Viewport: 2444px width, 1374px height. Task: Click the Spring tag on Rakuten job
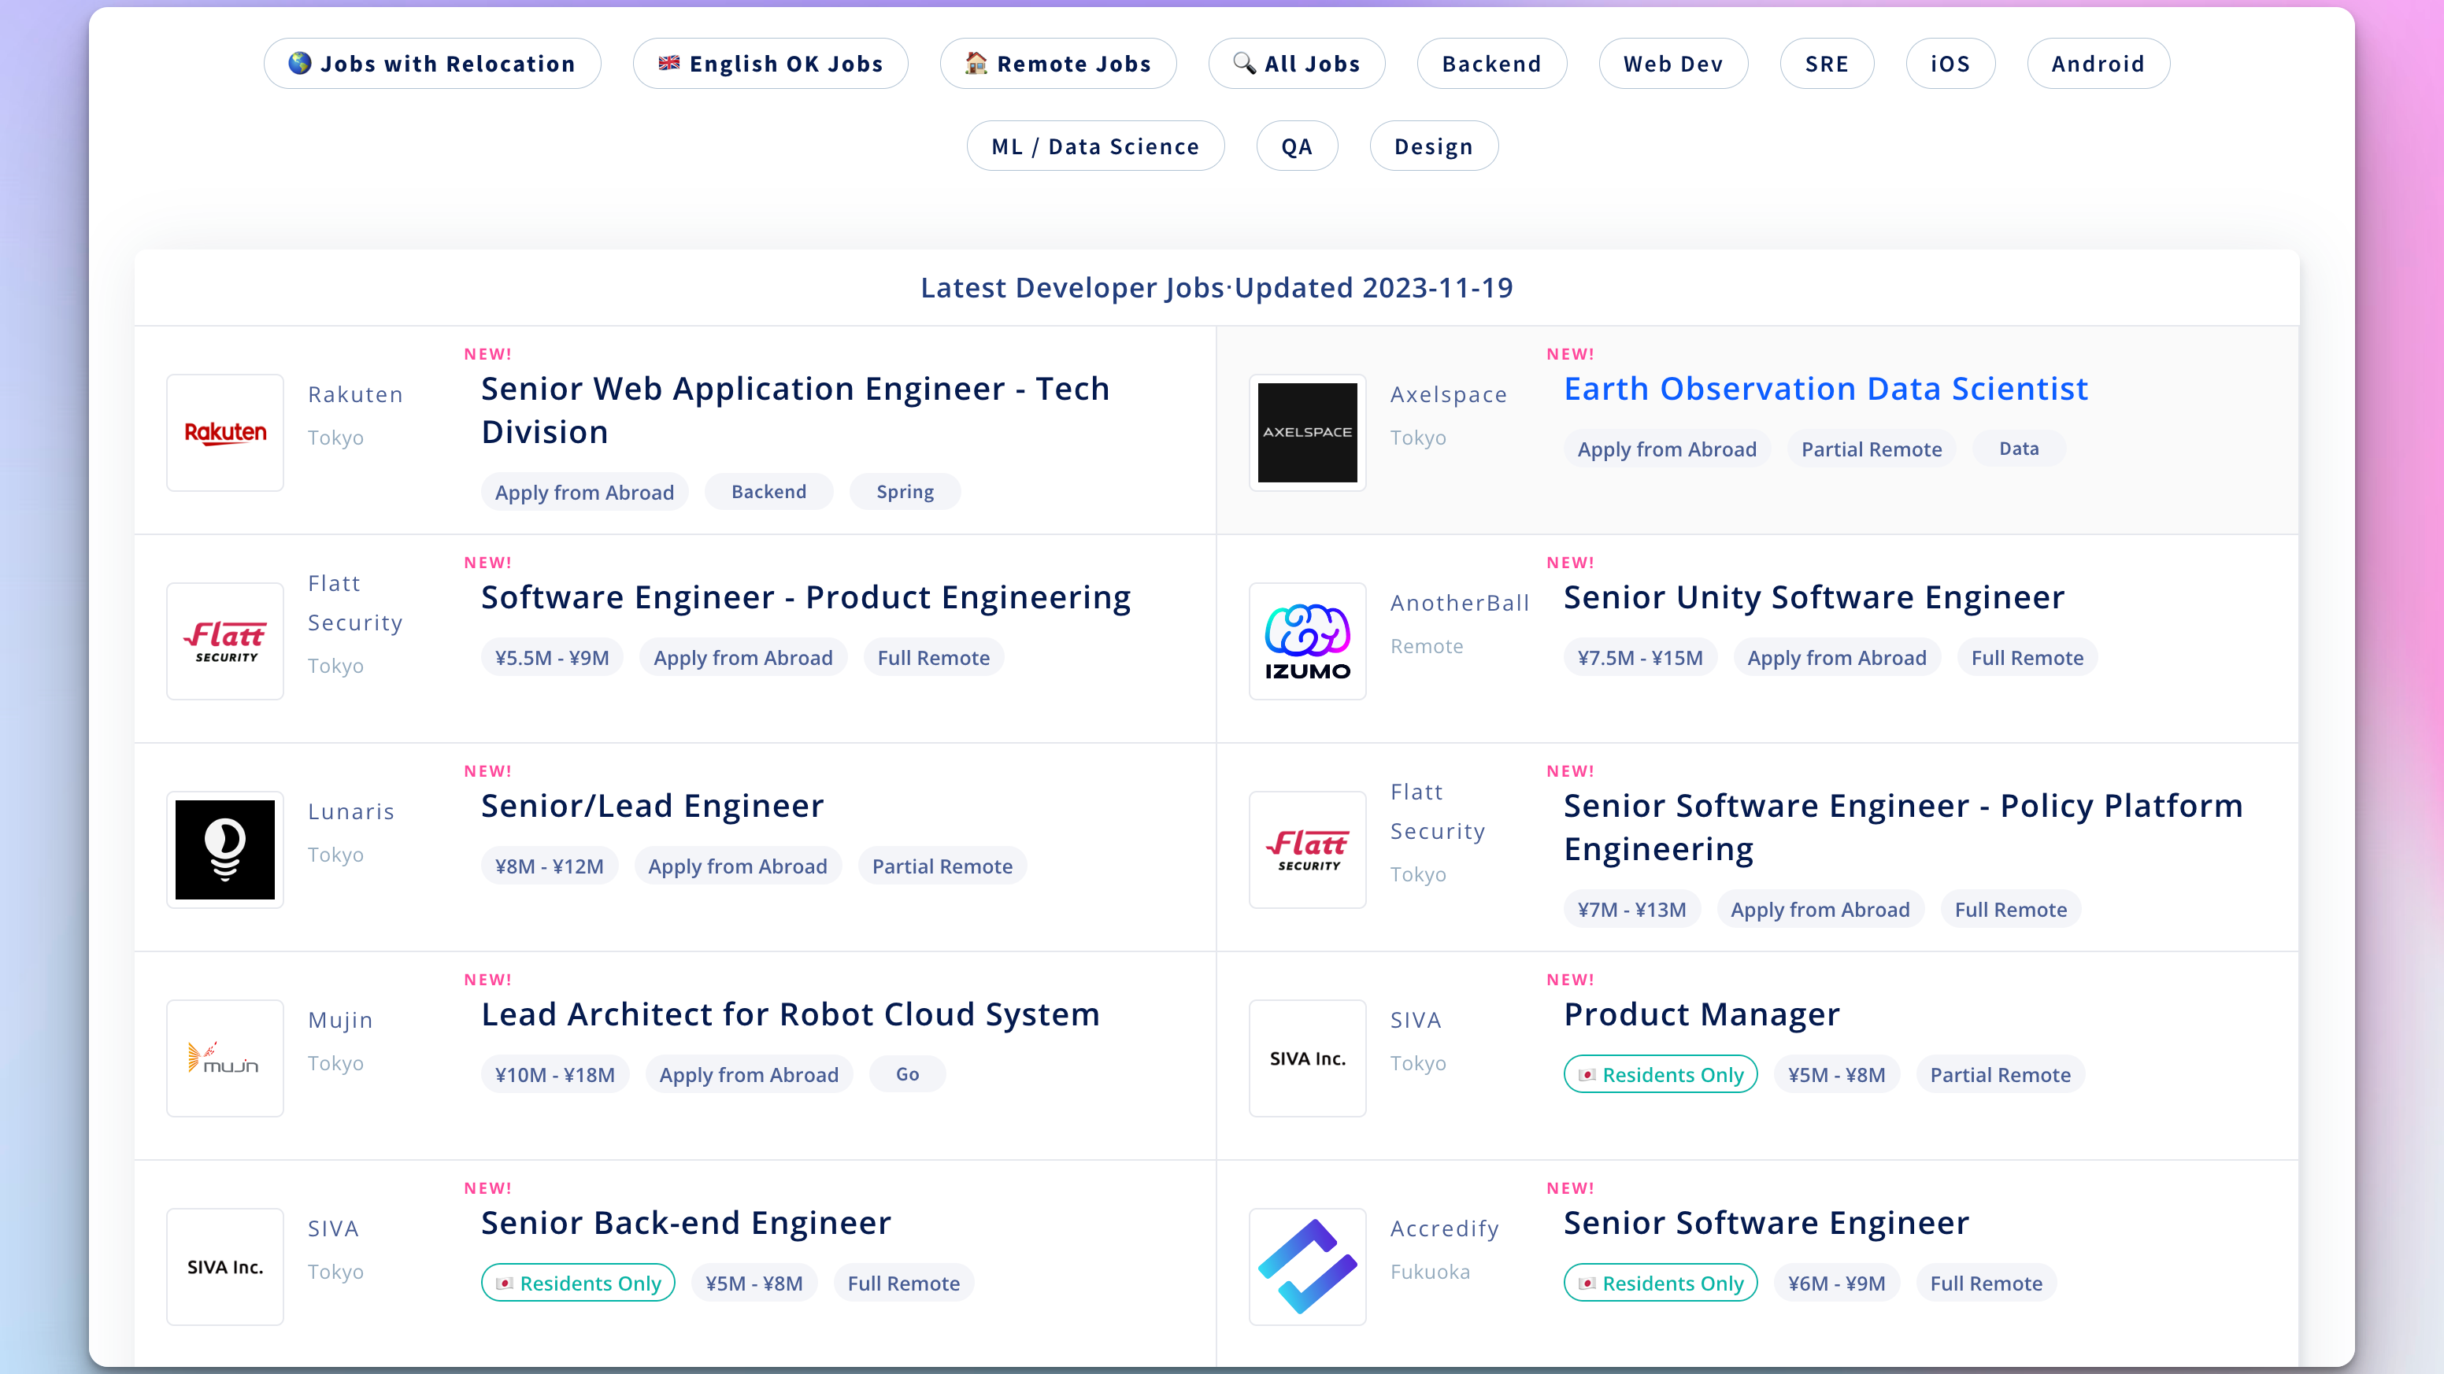coord(905,492)
